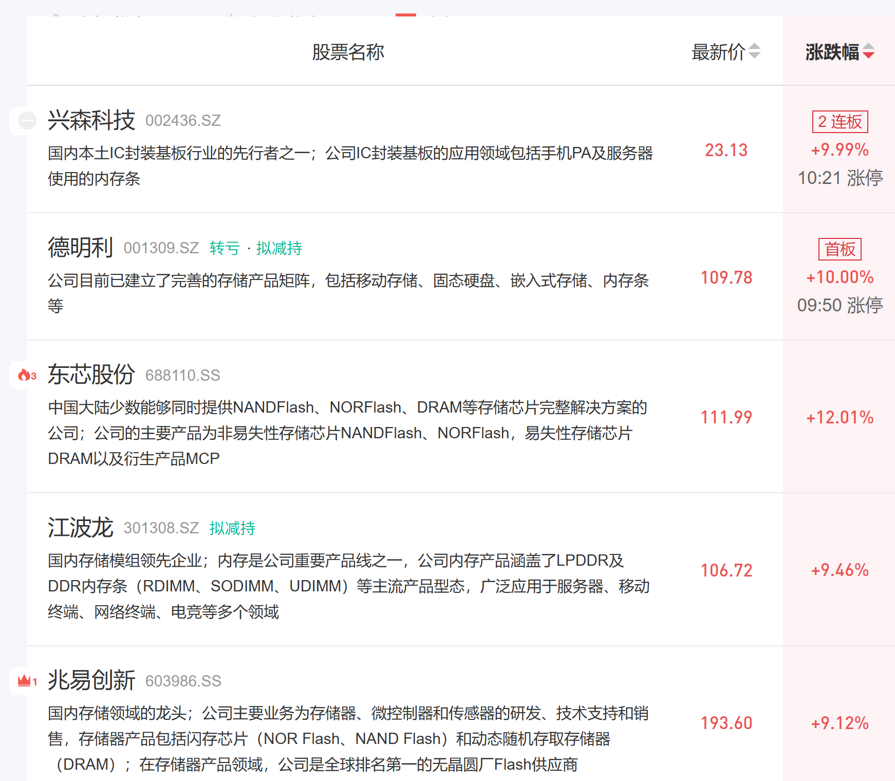Open stock 兆易创新
895x781 pixels.
tap(91, 680)
